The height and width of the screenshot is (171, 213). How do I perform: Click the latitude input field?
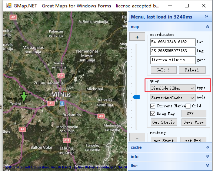click(x=173, y=42)
